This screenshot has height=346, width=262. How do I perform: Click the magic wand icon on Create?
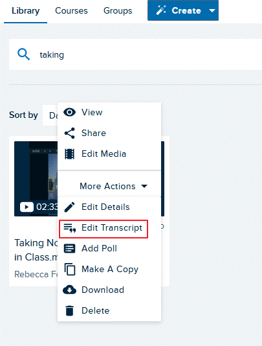tap(161, 10)
